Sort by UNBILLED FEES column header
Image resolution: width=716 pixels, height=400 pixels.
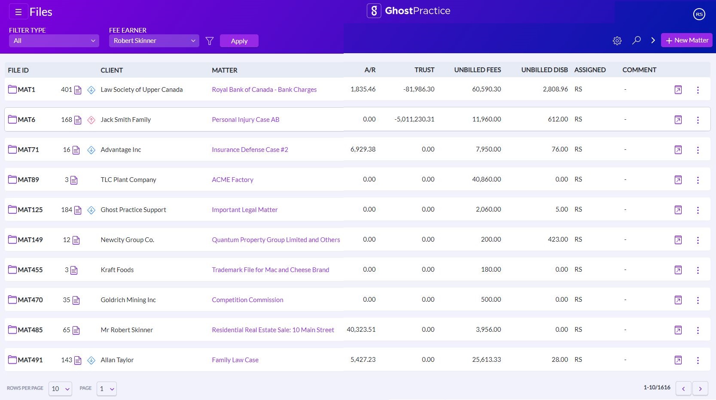478,70
